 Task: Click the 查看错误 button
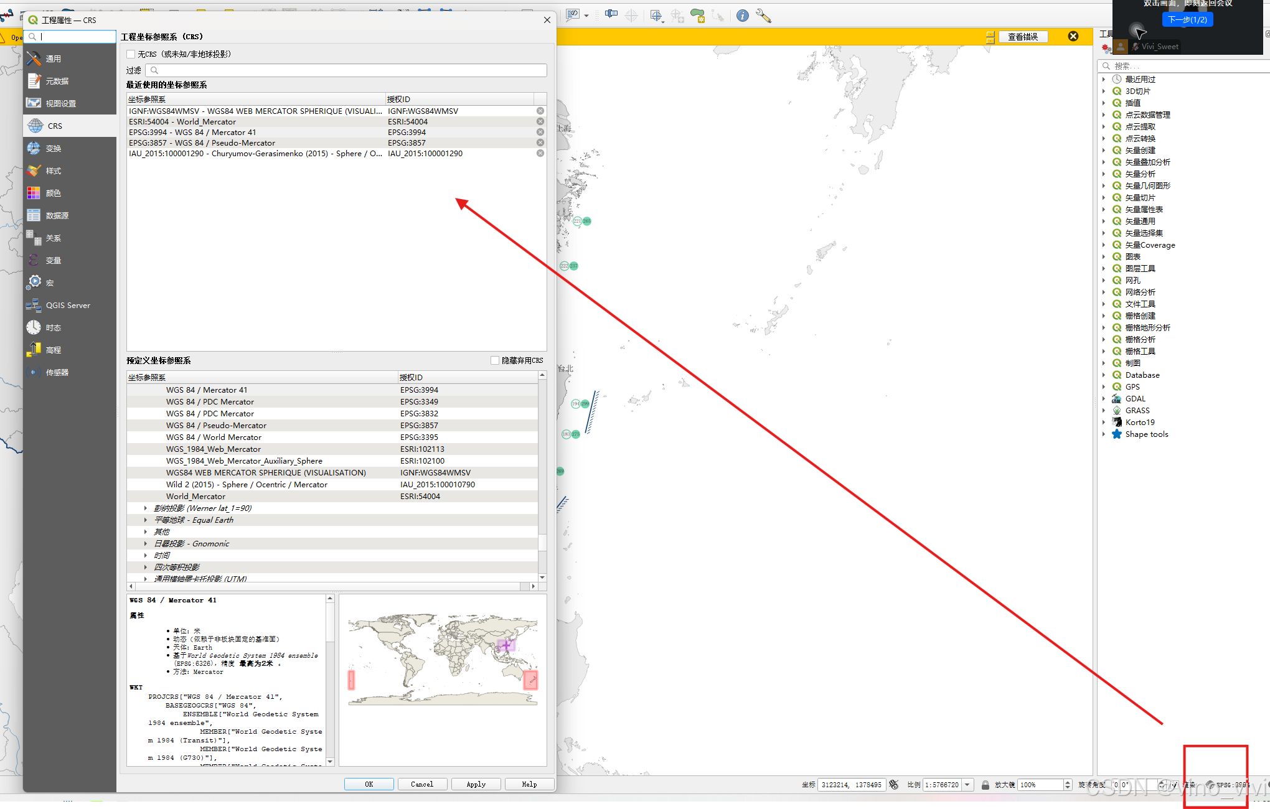click(1023, 37)
